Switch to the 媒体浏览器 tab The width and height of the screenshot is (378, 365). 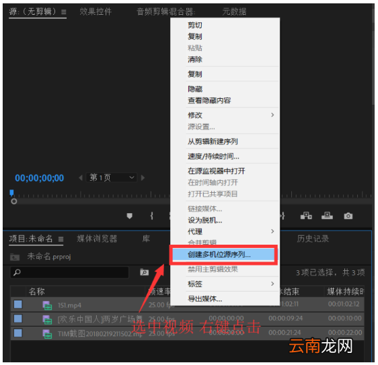point(97,239)
